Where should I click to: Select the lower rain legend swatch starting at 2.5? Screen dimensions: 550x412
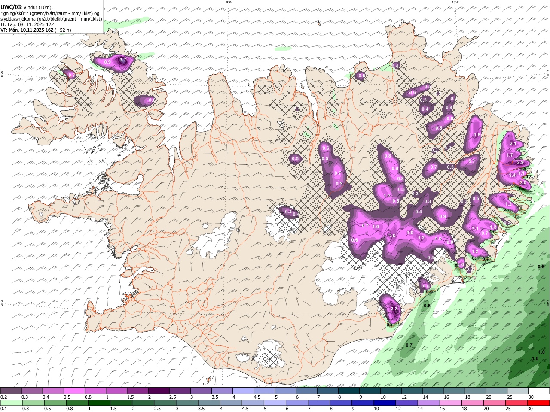(x=165, y=403)
